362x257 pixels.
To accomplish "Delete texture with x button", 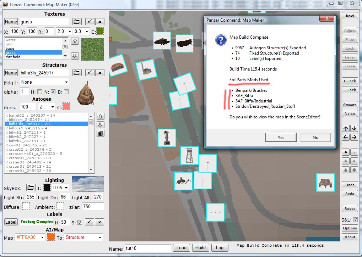I will pos(100,22).
